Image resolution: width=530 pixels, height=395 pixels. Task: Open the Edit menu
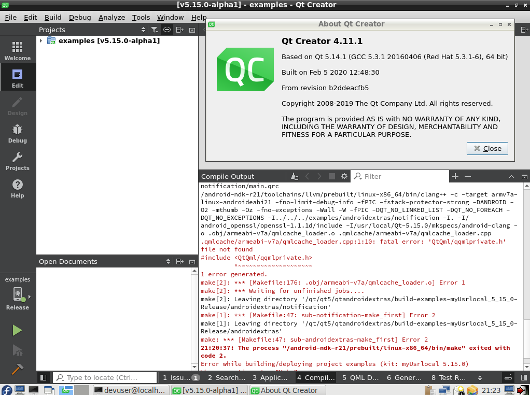point(30,17)
